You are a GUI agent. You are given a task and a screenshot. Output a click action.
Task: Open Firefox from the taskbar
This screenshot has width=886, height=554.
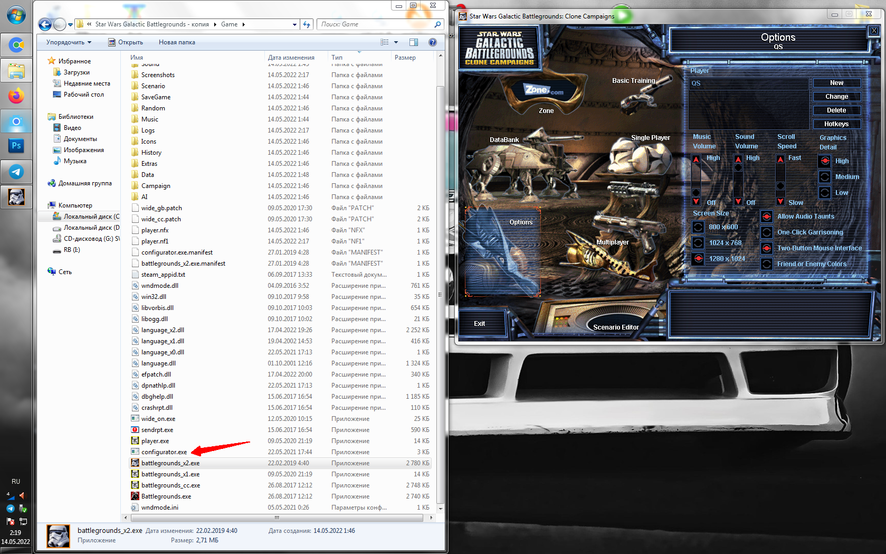16,96
